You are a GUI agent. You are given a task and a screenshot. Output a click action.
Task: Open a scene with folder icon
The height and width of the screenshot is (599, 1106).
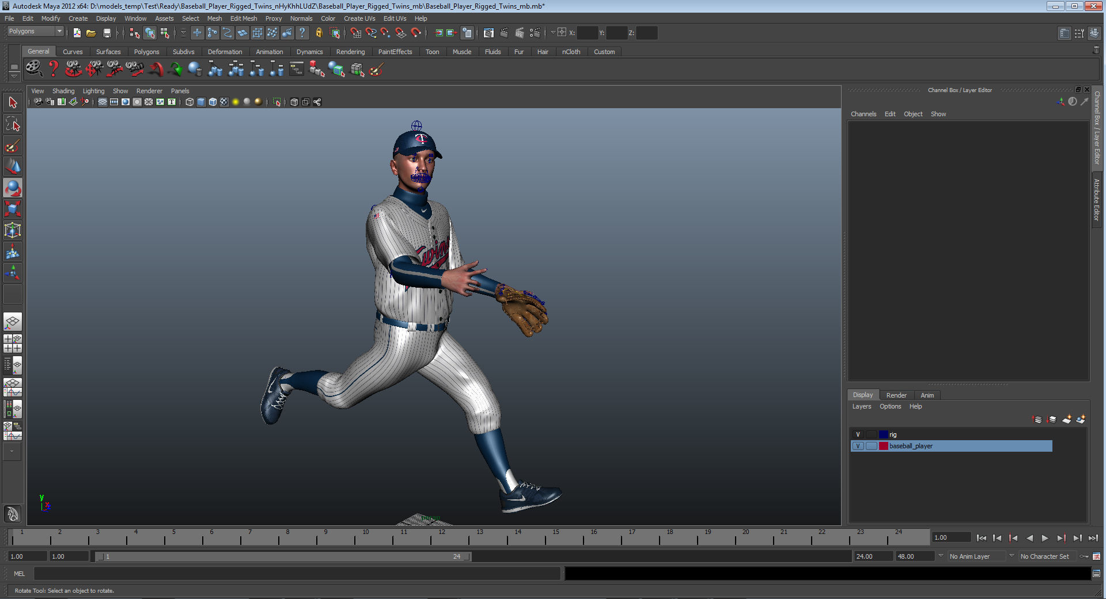tap(91, 33)
